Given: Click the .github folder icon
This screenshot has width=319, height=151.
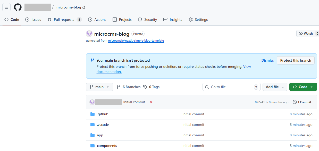Looking at the screenshot, I should [93, 114].
